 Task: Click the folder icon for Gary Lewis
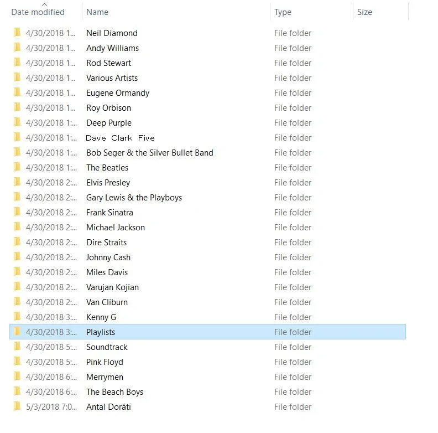point(17,197)
